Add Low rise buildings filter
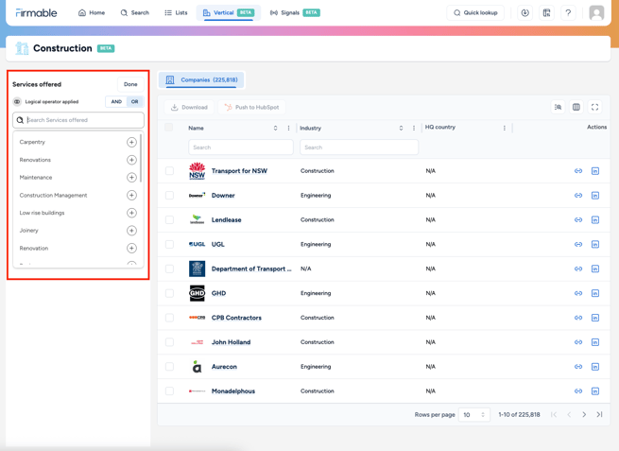Viewport: 619px width, 451px height. pos(131,213)
